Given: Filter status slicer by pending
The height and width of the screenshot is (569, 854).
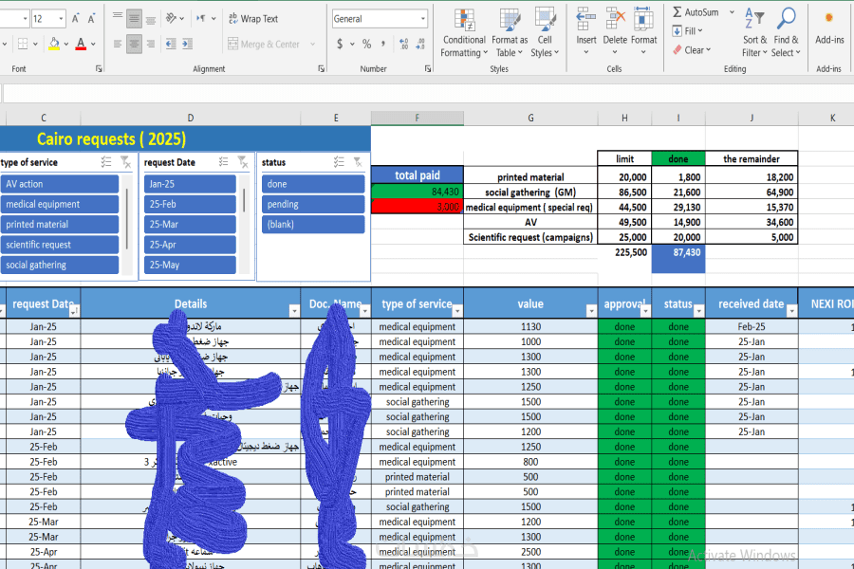Looking at the screenshot, I should pyautogui.click(x=313, y=204).
